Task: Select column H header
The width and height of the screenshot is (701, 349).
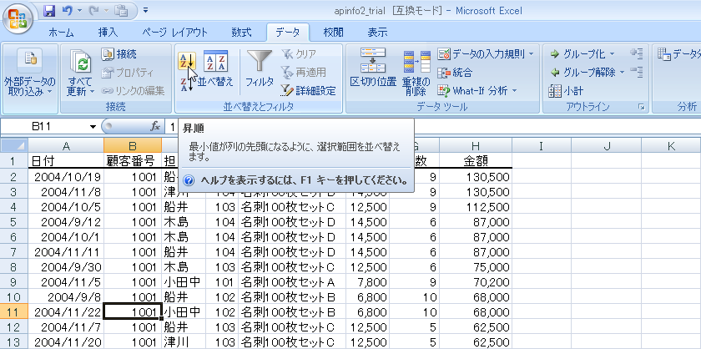Action: tap(474, 146)
